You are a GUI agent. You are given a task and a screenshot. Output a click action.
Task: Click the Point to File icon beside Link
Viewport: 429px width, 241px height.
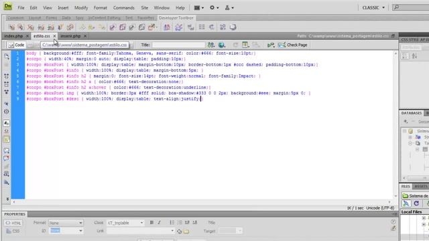click(179, 232)
